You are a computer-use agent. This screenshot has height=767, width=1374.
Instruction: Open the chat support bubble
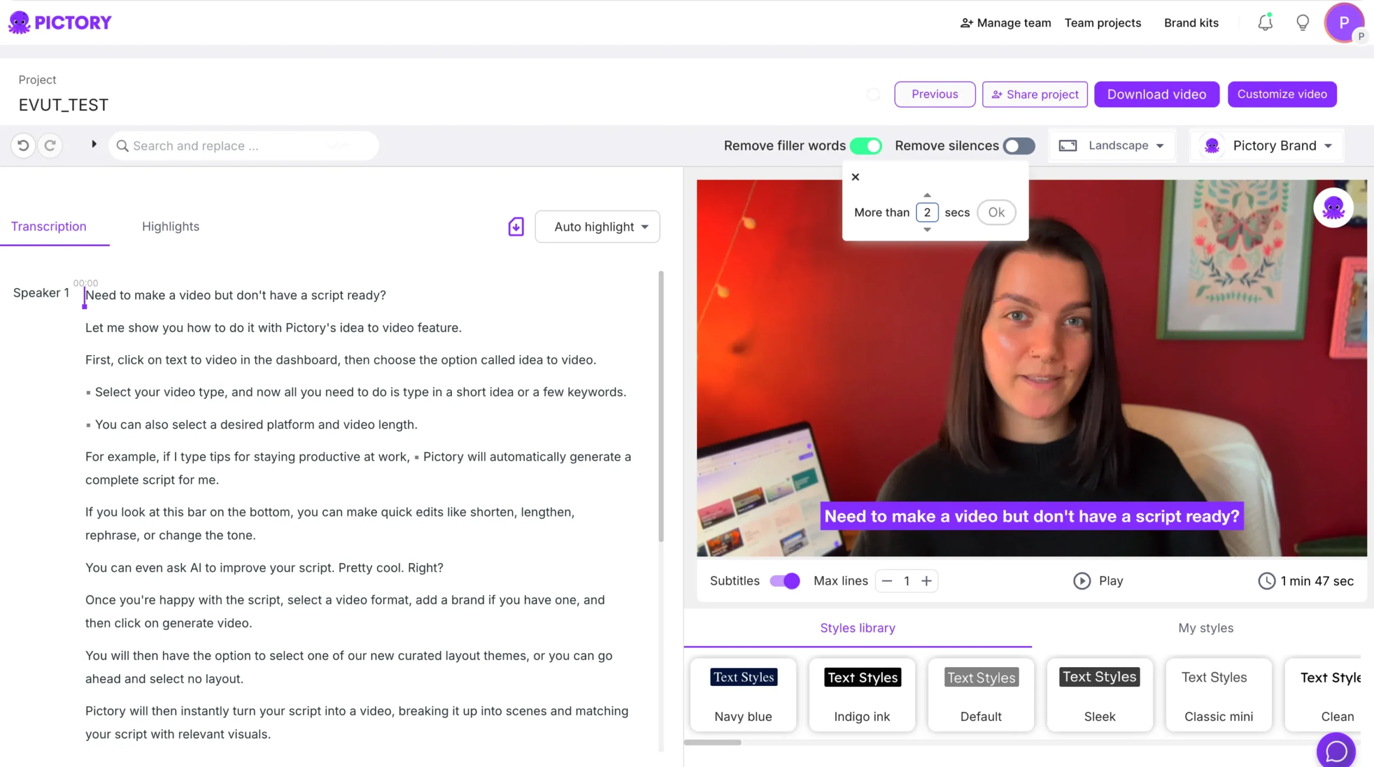tap(1336, 751)
